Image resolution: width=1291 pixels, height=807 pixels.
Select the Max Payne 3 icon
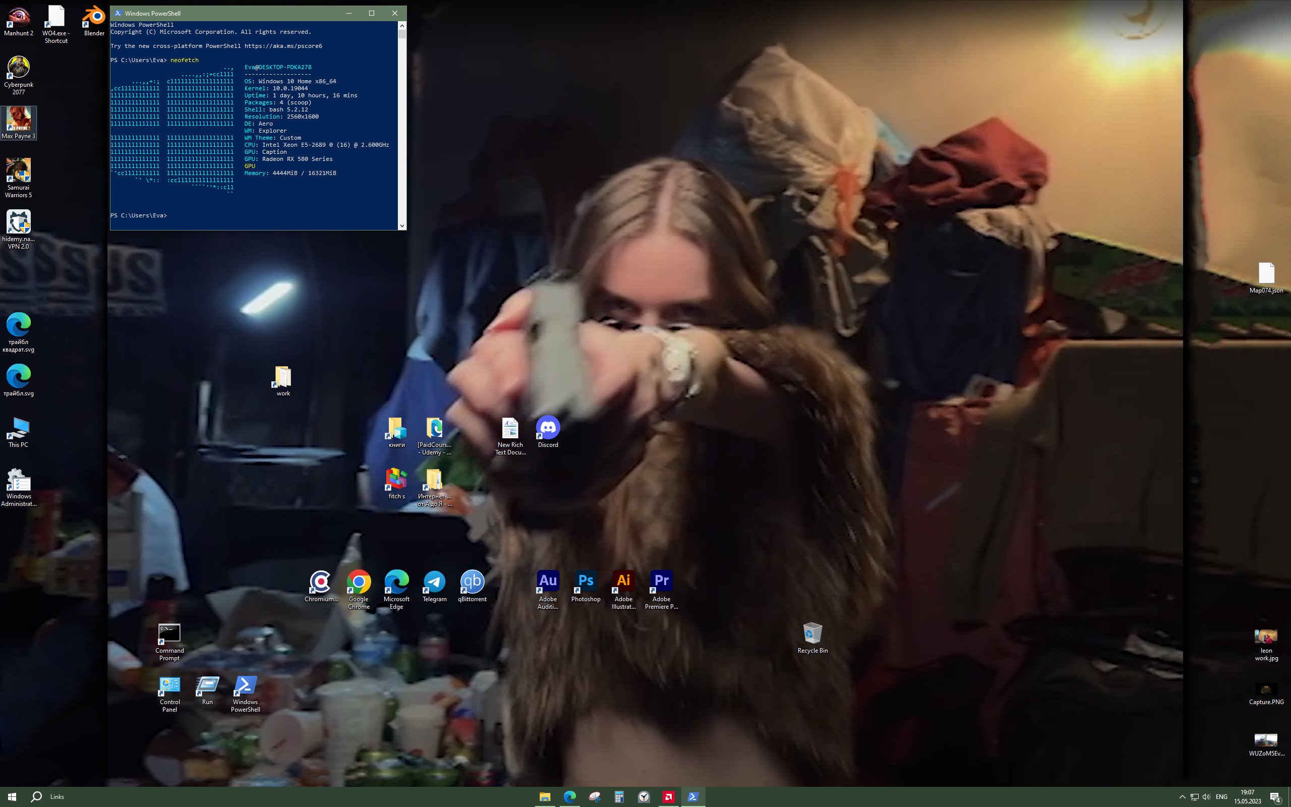click(19, 123)
